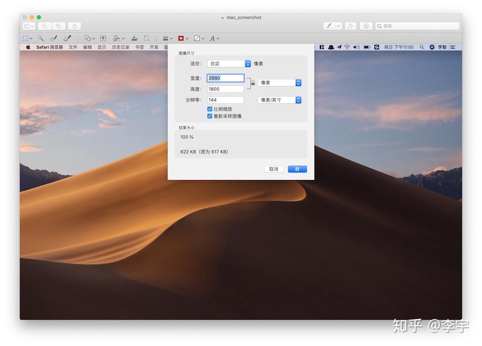The height and width of the screenshot is (346, 482).
Task: Select the Instant Alpha tool
Action: click(41, 38)
